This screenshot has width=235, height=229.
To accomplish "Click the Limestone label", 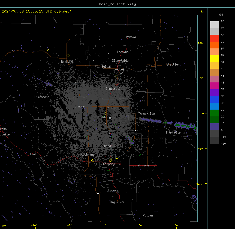I will coord(42,97).
